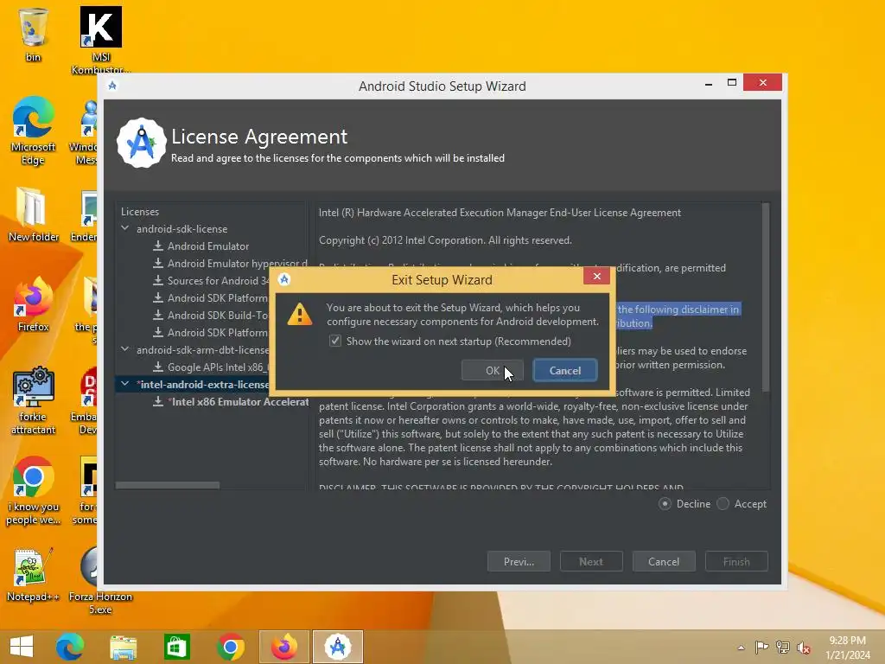Open the network tray icon

coord(783,648)
